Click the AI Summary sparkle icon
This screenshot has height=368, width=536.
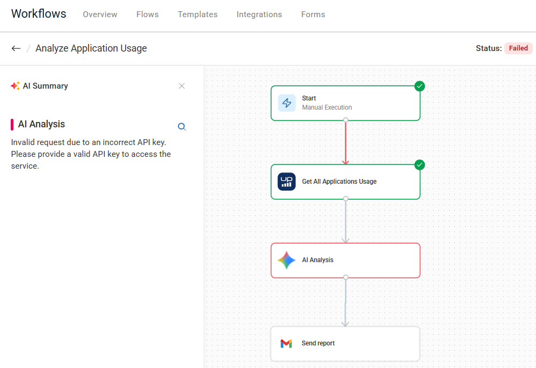pyautogui.click(x=14, y=85)
